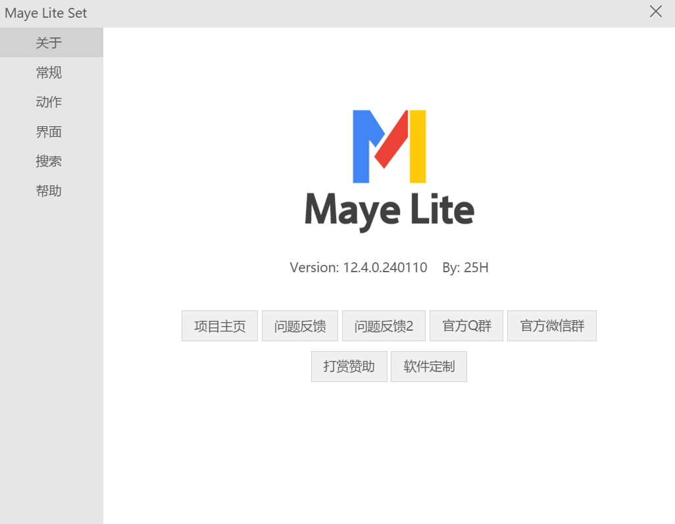This screenshot has width=675, height=524.
Task: Open the 界面 settings page
Action: tap(48, 131)
